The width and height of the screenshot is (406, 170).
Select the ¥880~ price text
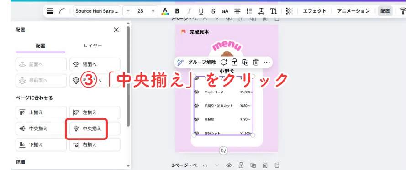click(x=245, y=106)
